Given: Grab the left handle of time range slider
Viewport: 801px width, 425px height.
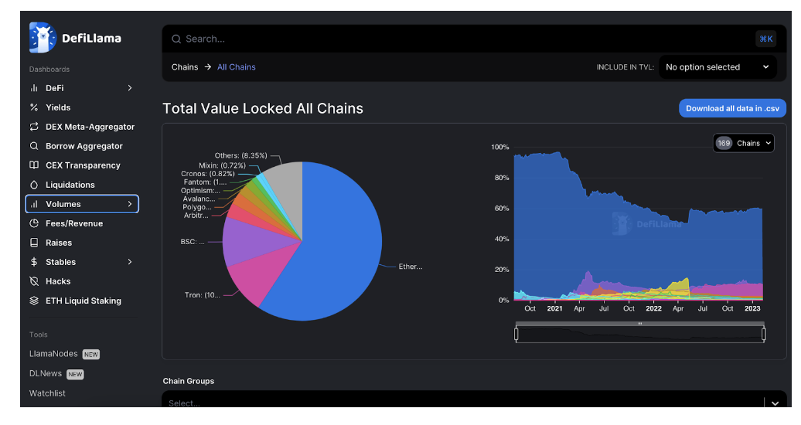Looking at the screenshot, I should [x=516, y=334].
